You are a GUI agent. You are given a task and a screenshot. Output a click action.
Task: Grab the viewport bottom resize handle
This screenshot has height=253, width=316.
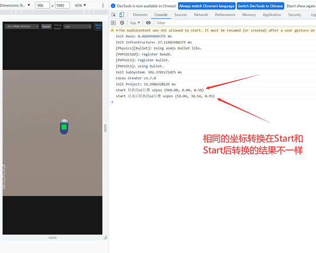point(52,238)
